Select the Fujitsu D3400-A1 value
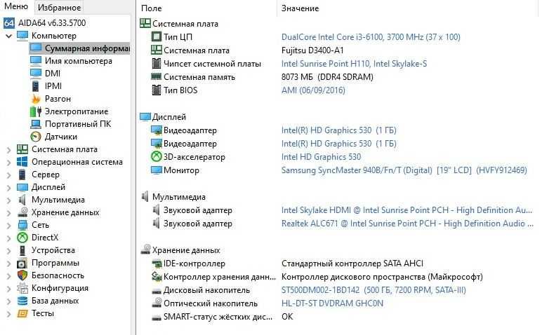This screenshot has width=549, height=335. tap(312, 50)
